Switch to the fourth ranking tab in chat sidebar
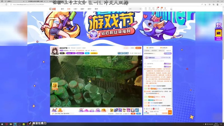The image size is (224, 126). pyautogui.click(x=169, y=51)
